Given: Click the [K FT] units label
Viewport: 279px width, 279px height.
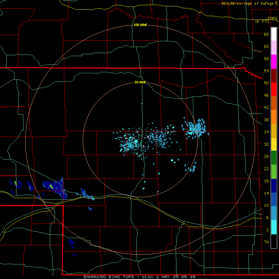Looking at the screenshot, I should (x=262, y=21).
